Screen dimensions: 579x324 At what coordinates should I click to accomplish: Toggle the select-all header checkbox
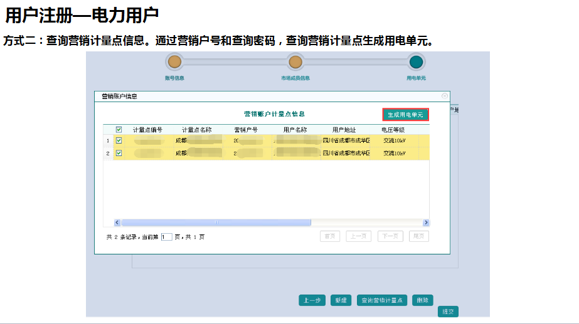click(119, 130)
